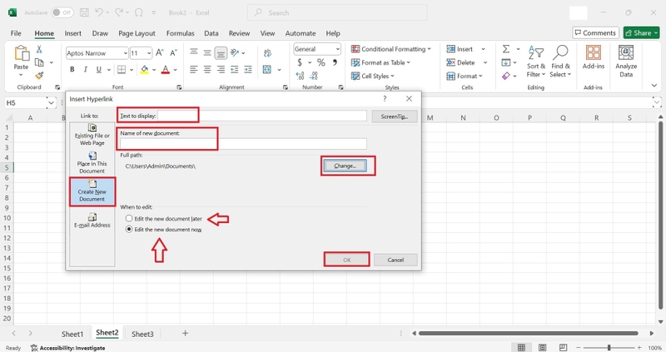Open the Sheet3 worksheet tab
Image resolution: width=666 pixels, height=352 pixels.
tap(142, 334)
